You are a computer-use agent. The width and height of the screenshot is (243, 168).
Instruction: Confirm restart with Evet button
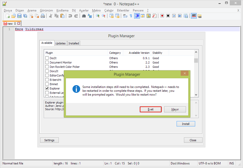[x=151, y=109]
